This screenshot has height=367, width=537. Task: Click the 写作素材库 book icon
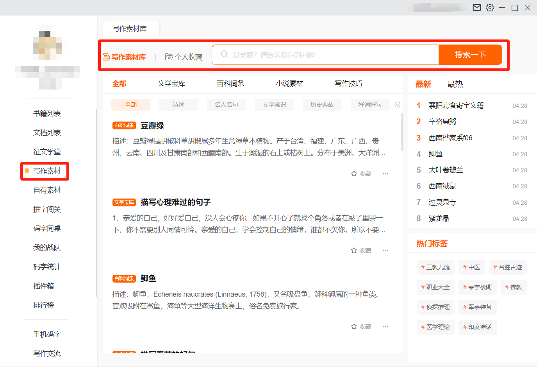pyautogui.click(x=106, y=57)
